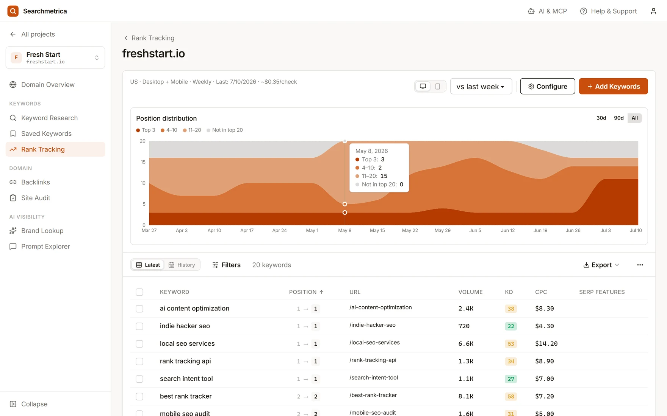Toggle the select-all keywords checkbox
The image size is (667, 416).
click(139, 292)
